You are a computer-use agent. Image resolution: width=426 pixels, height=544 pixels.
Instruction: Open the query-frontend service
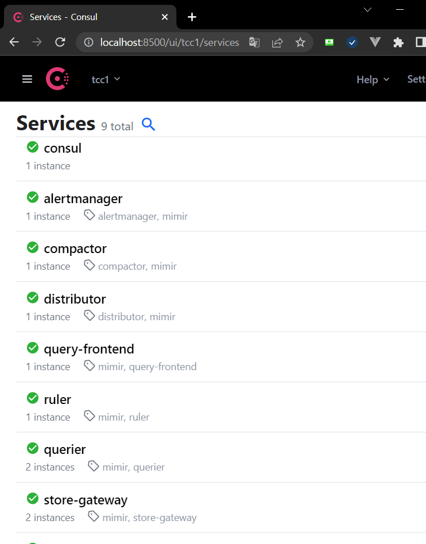tap(89, 349)
